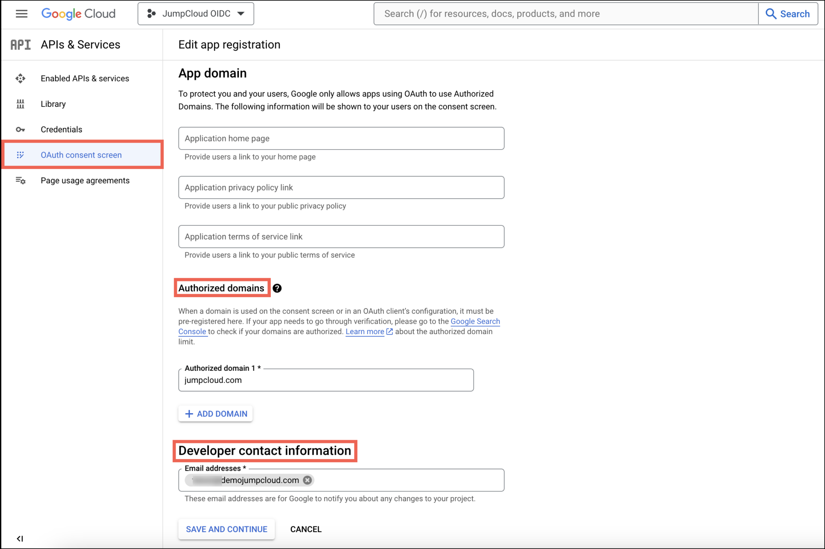The width and height of the screenshot is (825, 549).
Task: Open the navigation hamburger menu
Action: [21, 13]
